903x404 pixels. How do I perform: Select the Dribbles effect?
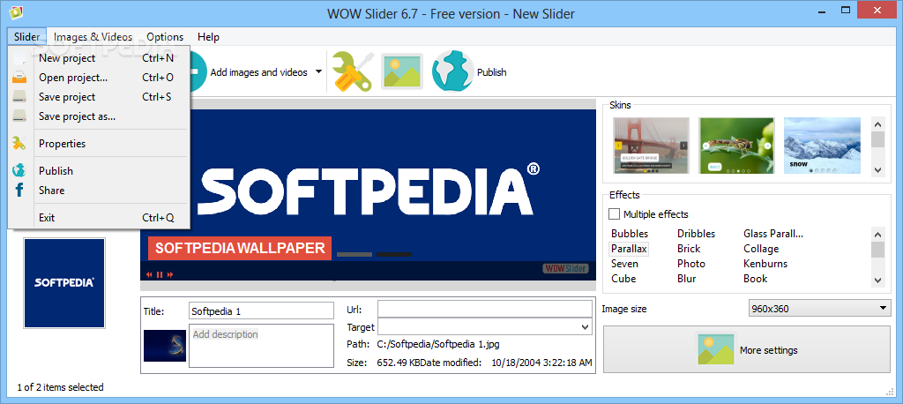(x=697, y=234)
